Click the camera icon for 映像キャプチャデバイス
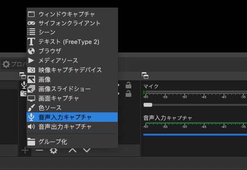The image size is (247, 170). (31, 70)
